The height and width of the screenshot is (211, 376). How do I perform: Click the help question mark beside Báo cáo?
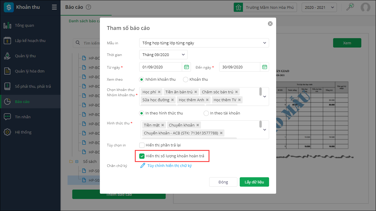88,7
